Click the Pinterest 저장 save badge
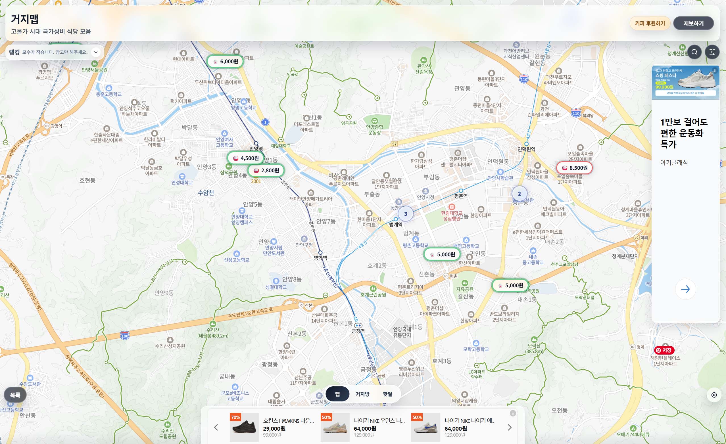This screenshot has height=444, width=726. (x=664, y=350)
